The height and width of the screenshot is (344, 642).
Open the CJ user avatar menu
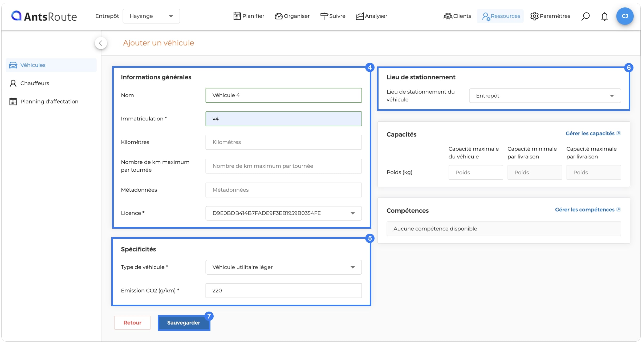(625, 16)
